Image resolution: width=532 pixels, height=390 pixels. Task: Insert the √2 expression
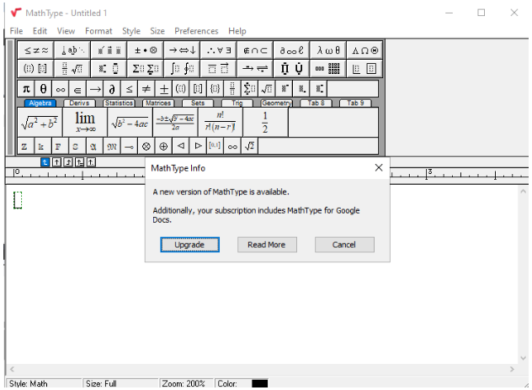click(x=249, y=146)
